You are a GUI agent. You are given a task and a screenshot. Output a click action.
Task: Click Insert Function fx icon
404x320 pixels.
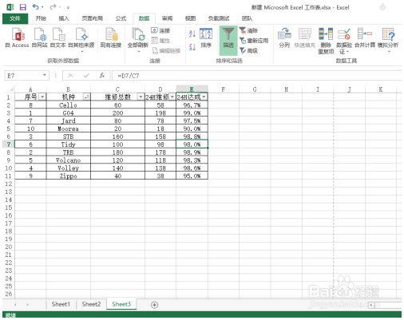pos(102,76)
